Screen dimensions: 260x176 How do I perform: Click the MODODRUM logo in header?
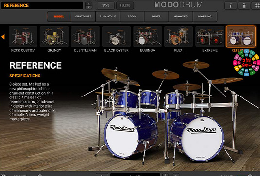[x=178, y=5]
